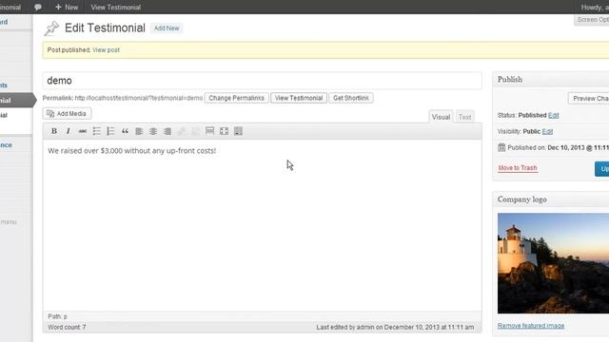Show kitchen sink toolbar toggle

coord(238,131)
